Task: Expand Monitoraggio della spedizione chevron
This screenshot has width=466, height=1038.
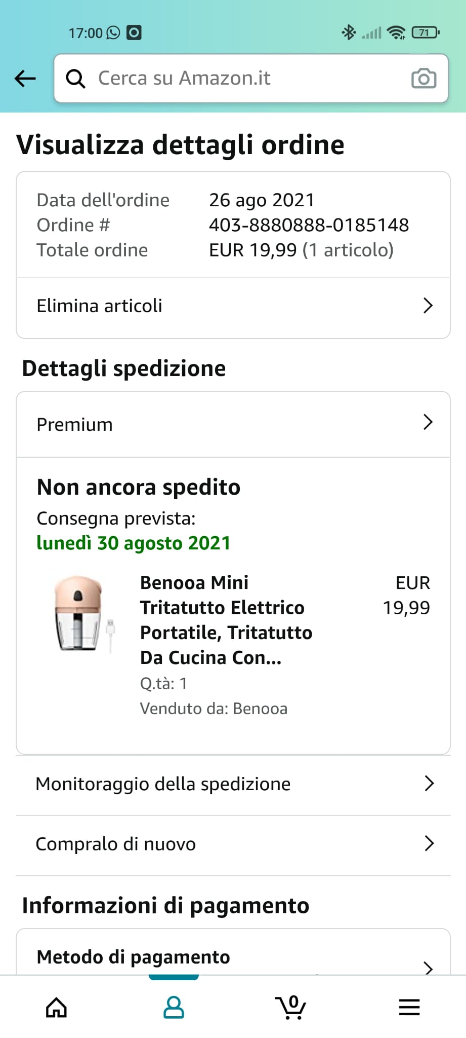Action: 429,784
